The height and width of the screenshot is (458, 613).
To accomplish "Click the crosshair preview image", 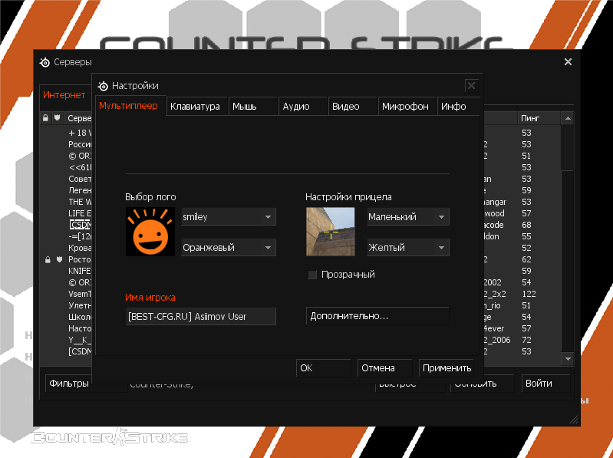I will point(331,232).
